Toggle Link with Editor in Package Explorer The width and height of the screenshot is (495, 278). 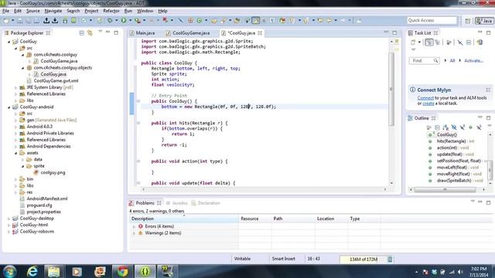[90, 32]
